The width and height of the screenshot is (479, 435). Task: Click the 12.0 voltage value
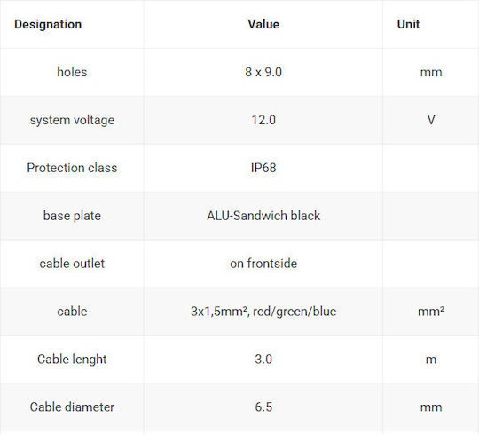click(x=263, y=120)
